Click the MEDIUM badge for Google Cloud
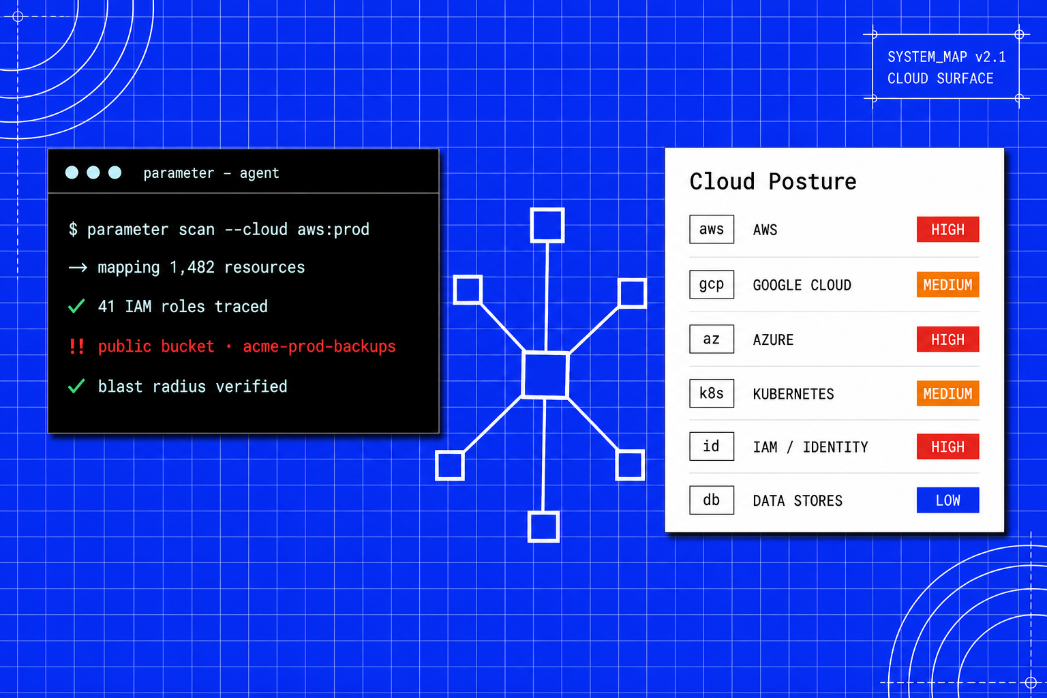Viewport: 1047px width, 698px height. click(947, 284)
